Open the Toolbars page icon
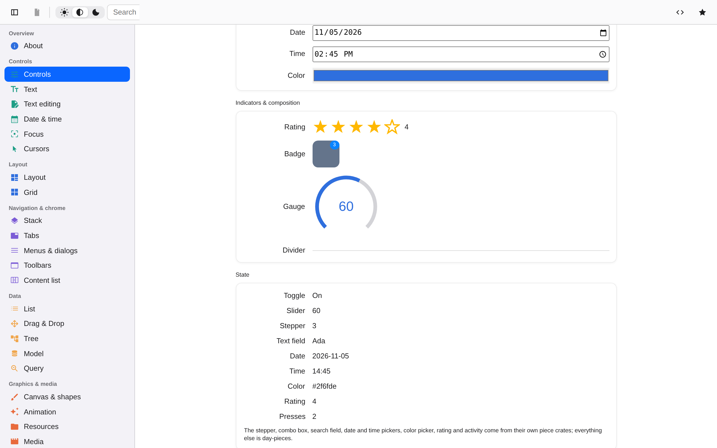This screenshot has width=717, height=448. [15, 265]
